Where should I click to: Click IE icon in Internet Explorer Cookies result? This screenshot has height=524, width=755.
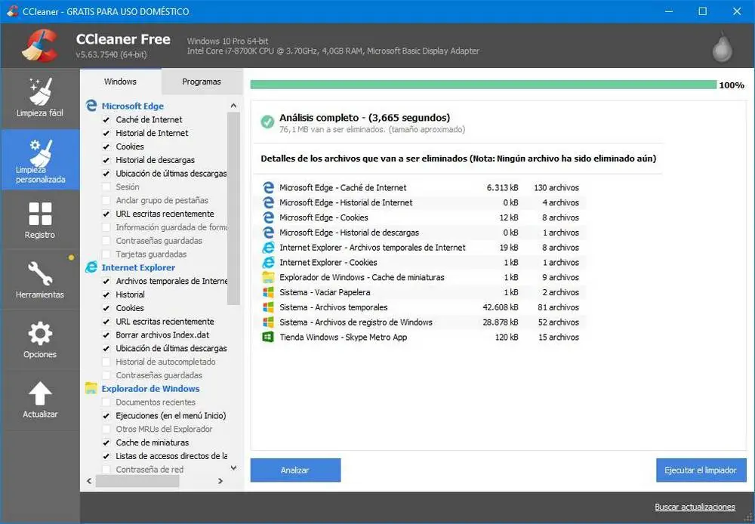(268, 262)
